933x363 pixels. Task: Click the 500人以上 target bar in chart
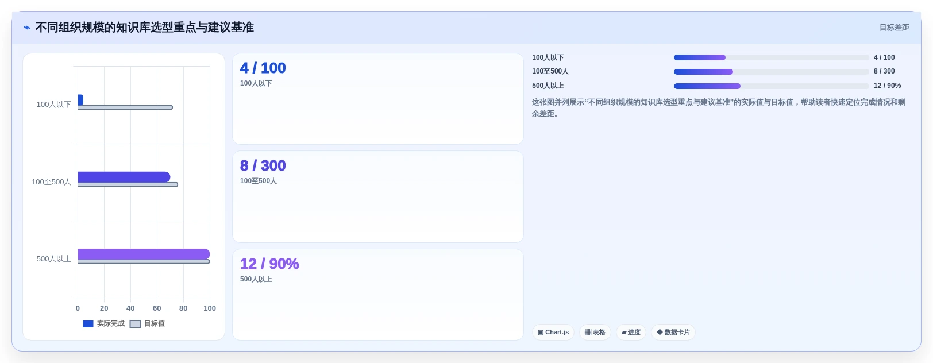[x=144, y=262]
